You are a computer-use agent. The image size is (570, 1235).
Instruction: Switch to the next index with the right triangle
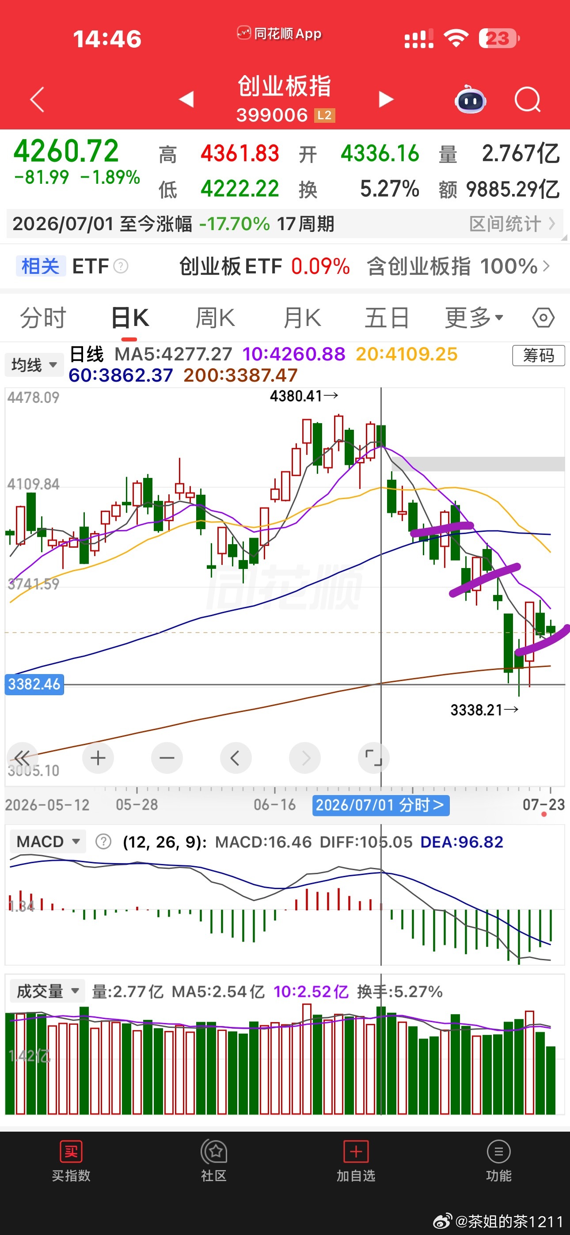[386, 99]
